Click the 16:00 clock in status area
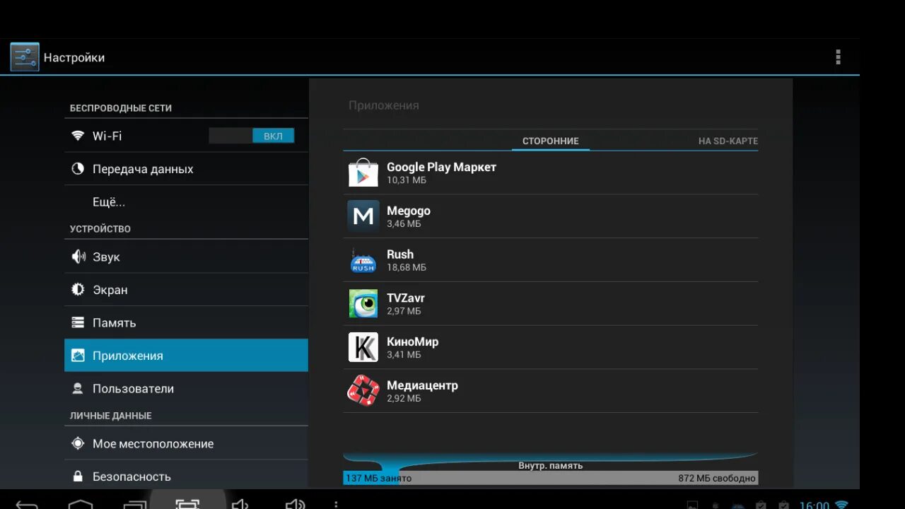This screenshot has height=509, width=905. [814, 505]
